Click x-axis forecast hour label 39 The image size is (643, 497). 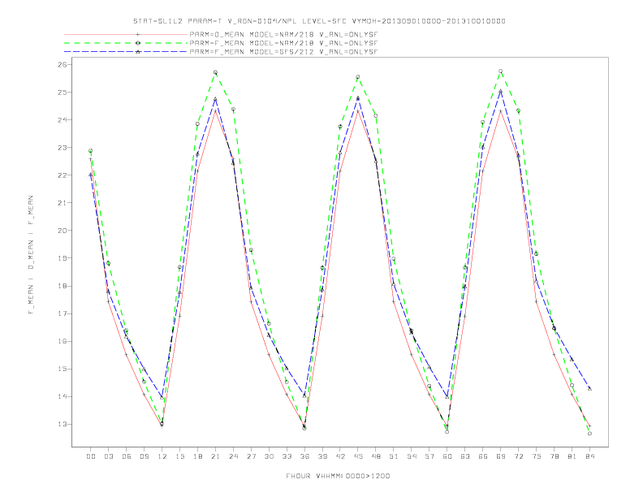click(x=322, y=456)
